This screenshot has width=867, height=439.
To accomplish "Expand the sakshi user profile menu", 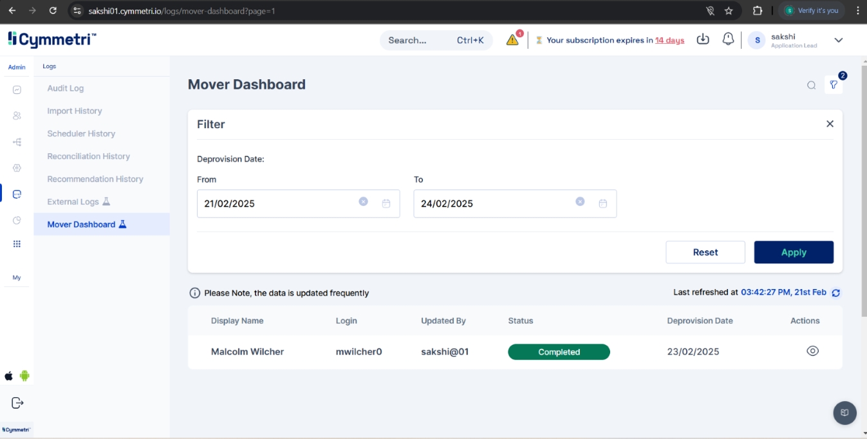I will [x=838, y=40].
